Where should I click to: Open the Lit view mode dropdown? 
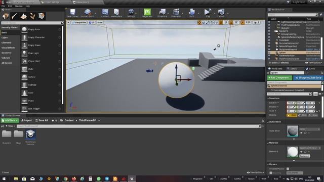coord(92,22)
